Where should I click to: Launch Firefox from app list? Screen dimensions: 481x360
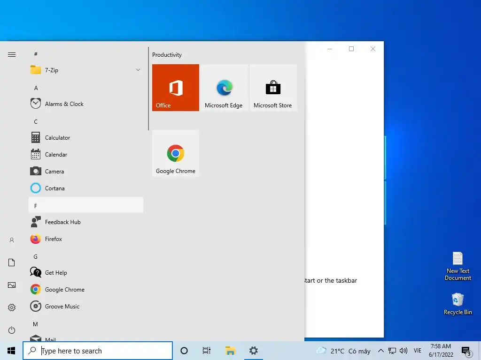[86, 239]
